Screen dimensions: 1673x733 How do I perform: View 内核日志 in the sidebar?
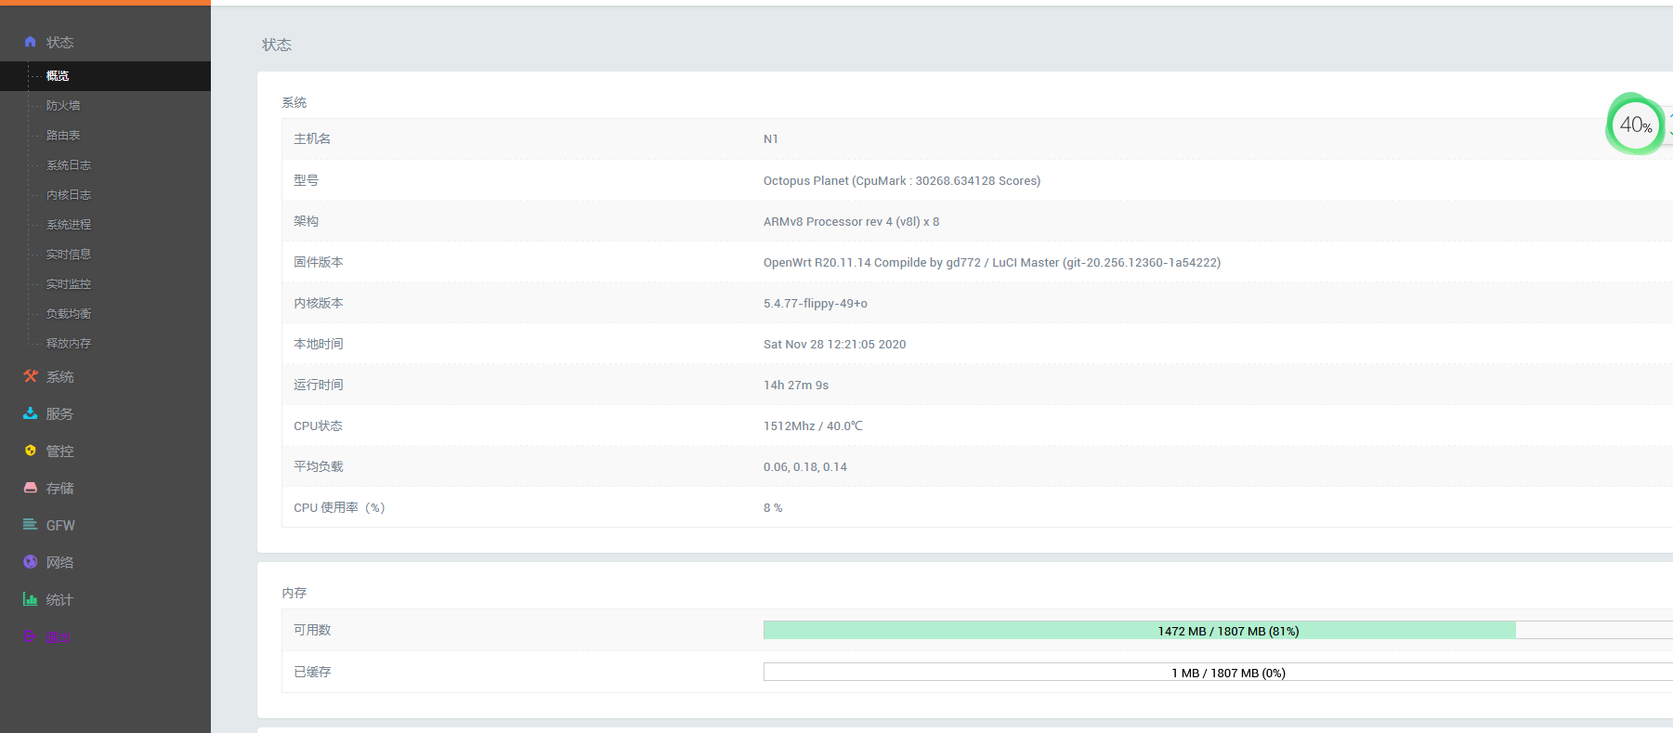pyautogui.click(x=69, y=195)
